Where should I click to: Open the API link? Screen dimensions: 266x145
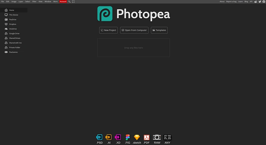[x=251, y=1]
